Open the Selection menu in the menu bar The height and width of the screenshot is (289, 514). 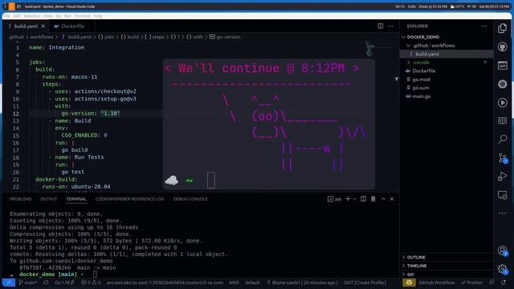tap(32, 16)
